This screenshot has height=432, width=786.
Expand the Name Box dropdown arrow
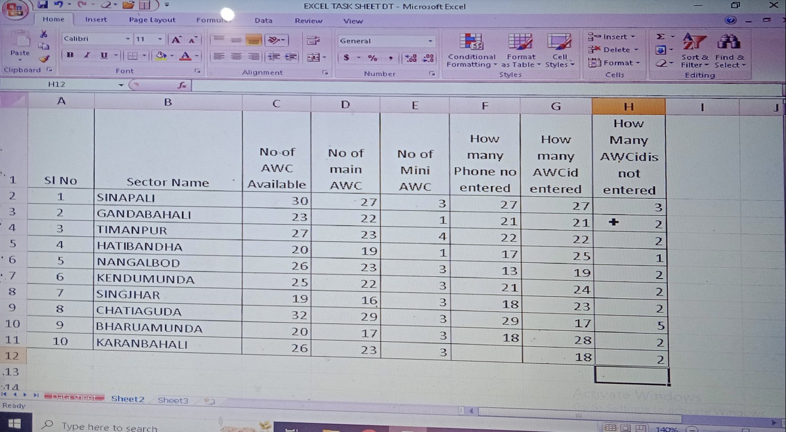point(121,85)
